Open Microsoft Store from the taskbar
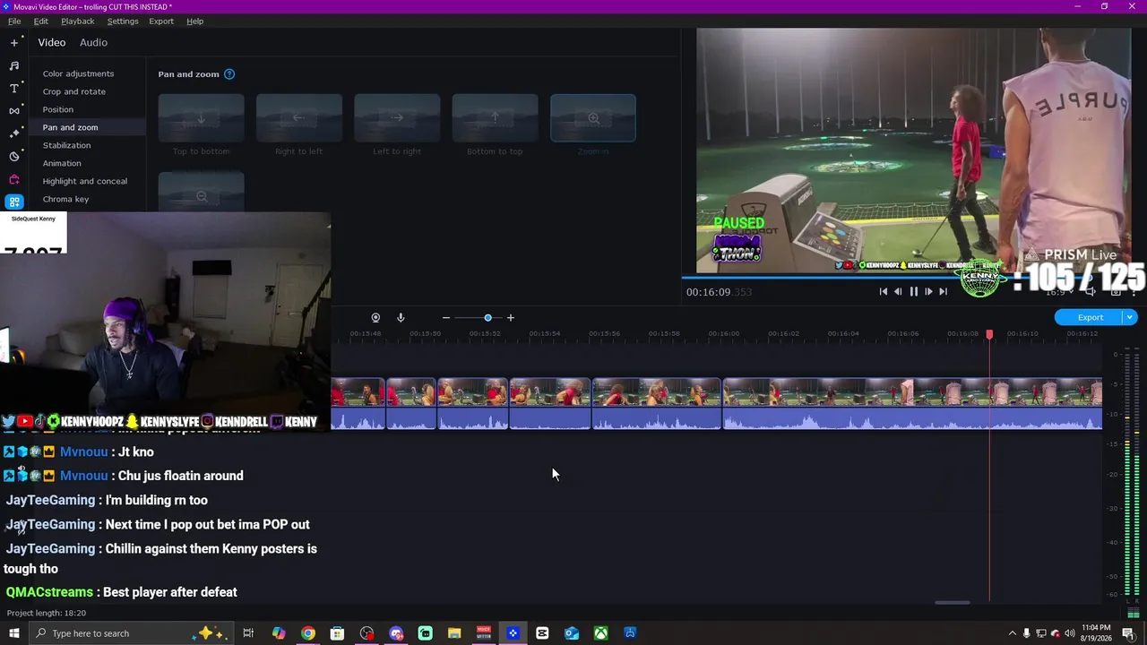This screenshot has height=645, width=1147. click(337, 633)
